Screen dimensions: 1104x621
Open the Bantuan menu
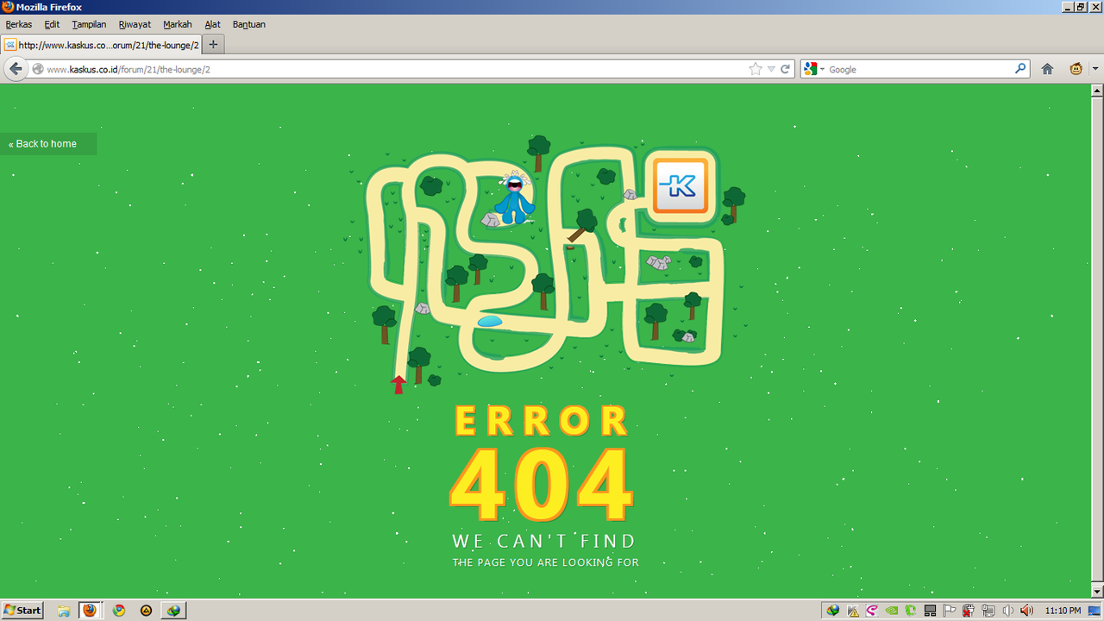click(249, 24)
